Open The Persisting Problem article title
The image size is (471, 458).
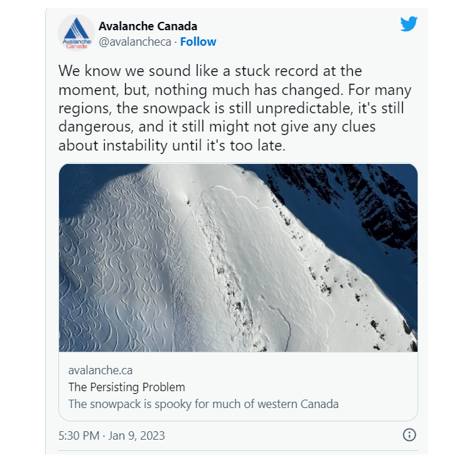point(127,387)
